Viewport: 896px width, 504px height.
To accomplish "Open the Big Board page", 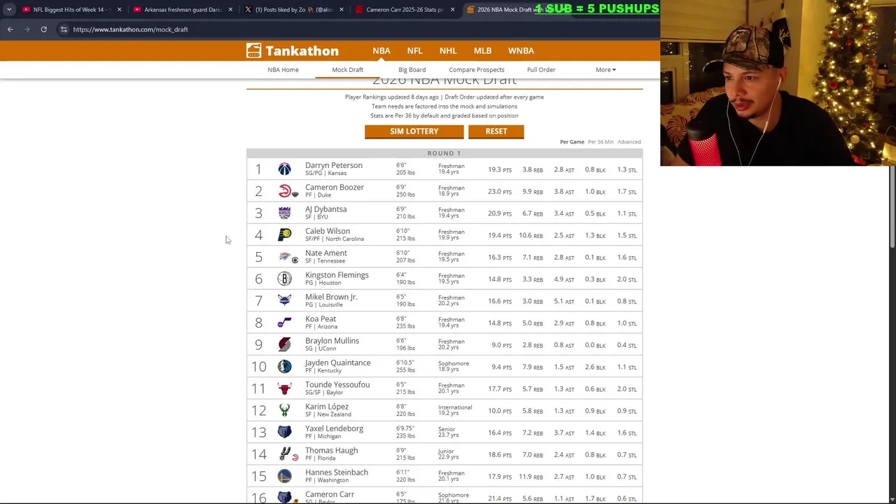I will point(412,69).
